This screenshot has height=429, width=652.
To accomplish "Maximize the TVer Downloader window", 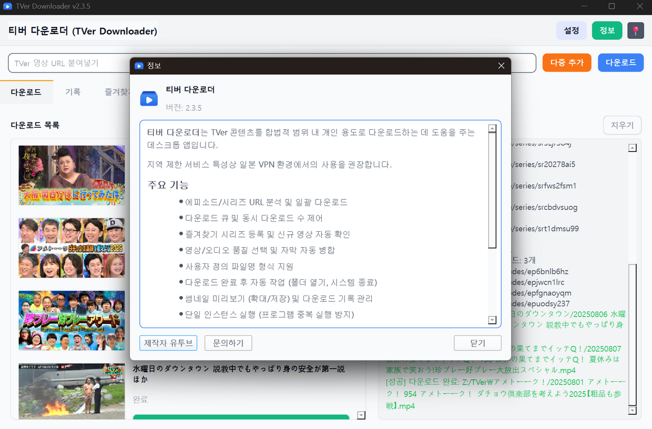I will (612, 6).
